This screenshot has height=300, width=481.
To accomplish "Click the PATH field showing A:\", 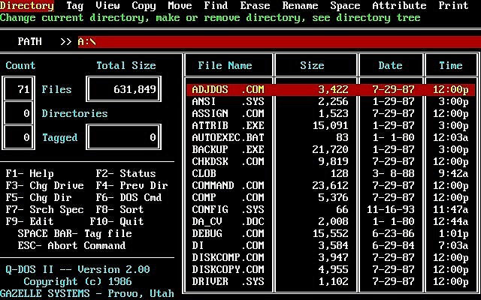I will (279, 42).
